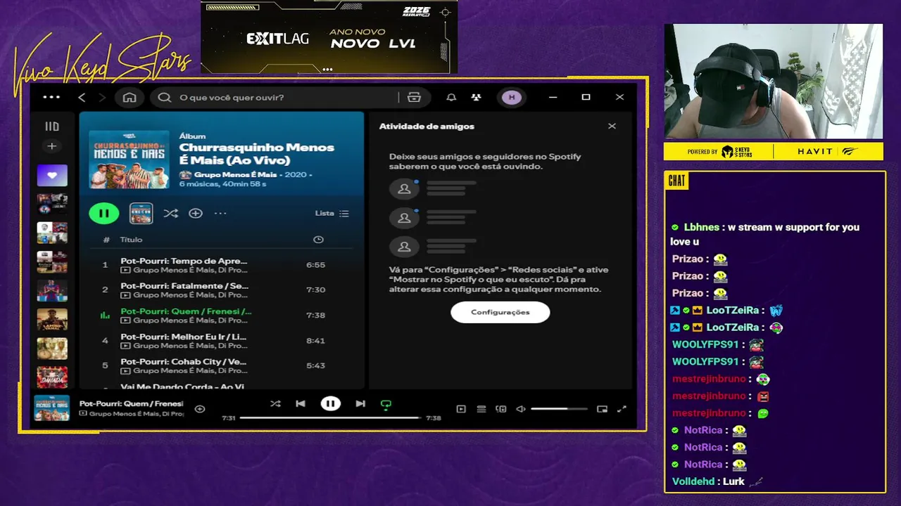Go forward with the right arrow

(x=102, y=97)
